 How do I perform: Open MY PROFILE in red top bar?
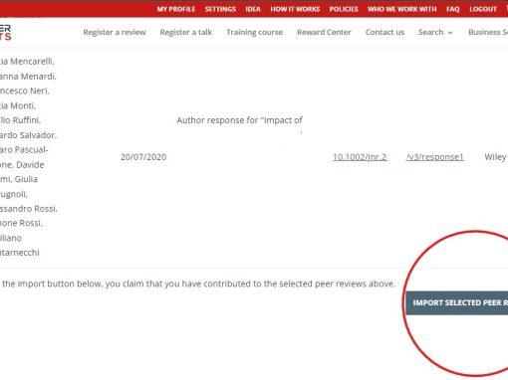(x=176, y=9)
